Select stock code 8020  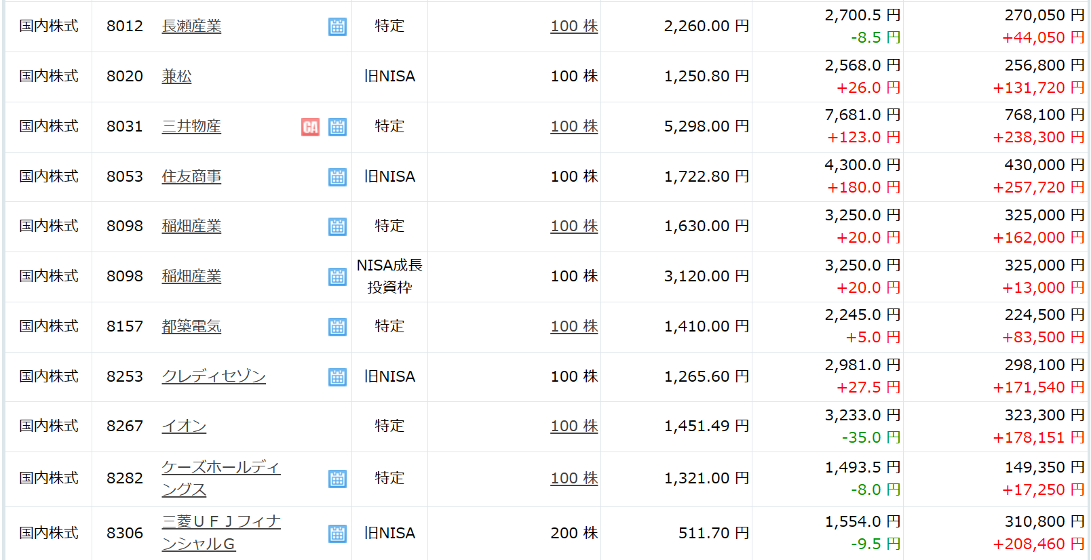pos(125,76)
